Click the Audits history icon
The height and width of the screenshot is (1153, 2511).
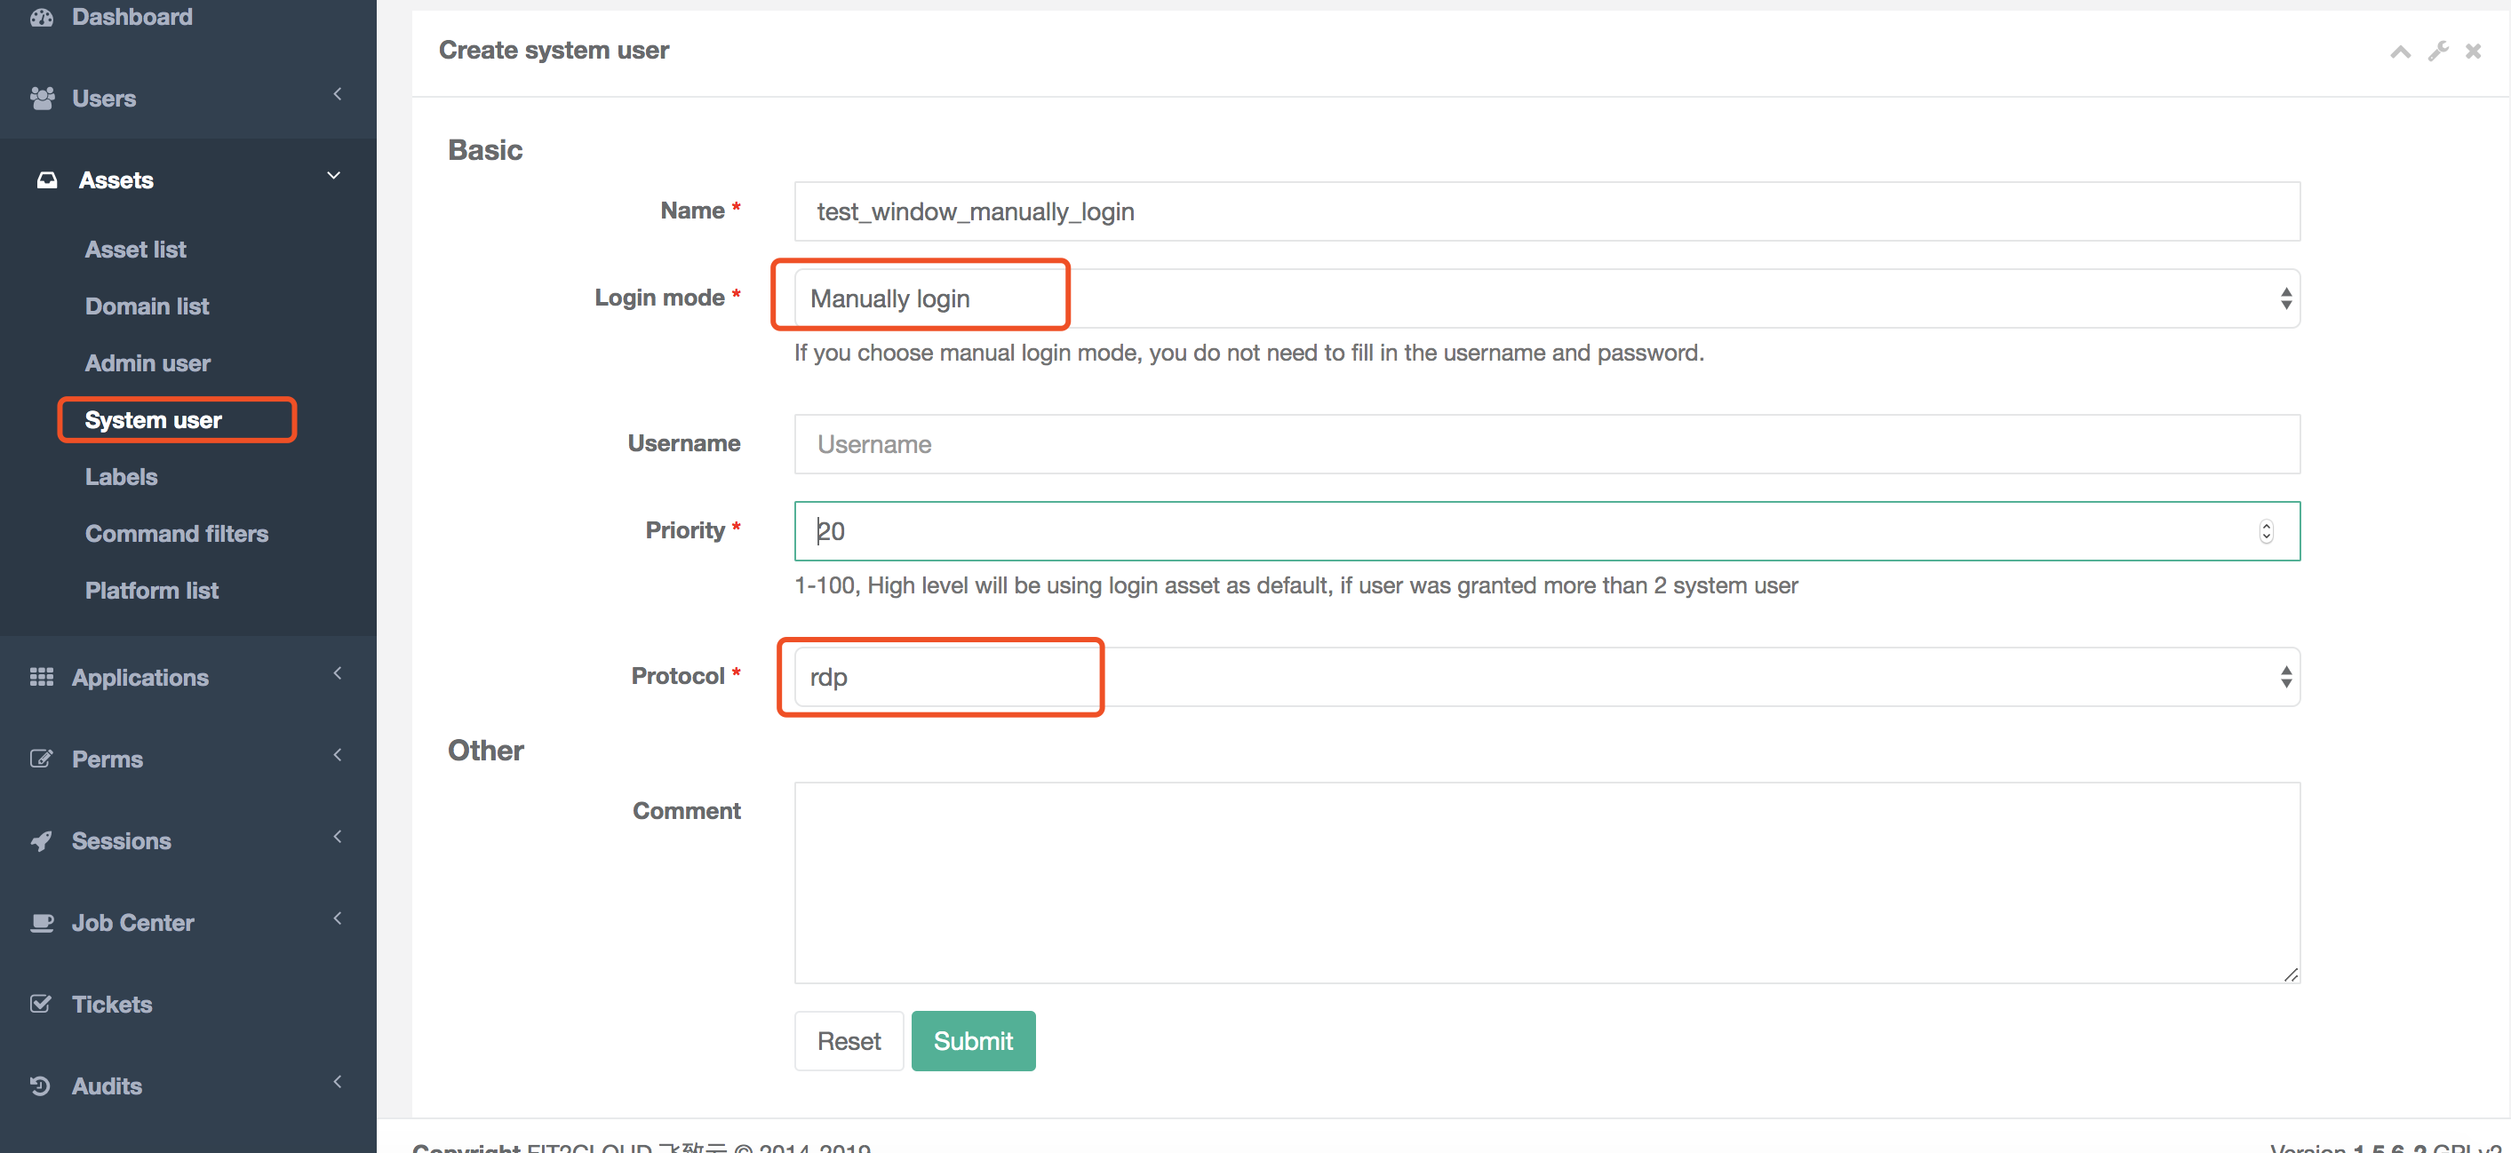[x=40, y=1085]
